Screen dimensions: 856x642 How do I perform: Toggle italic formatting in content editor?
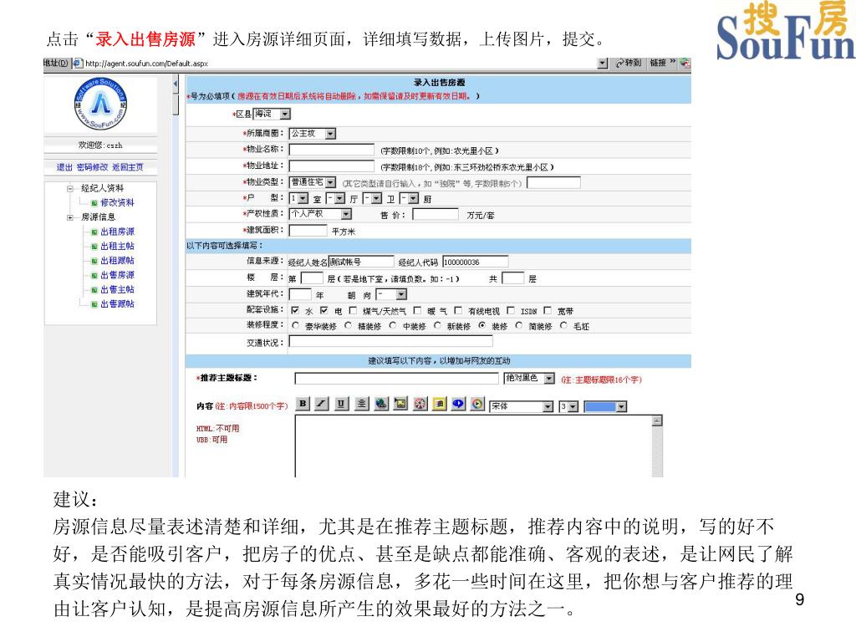[322, 404]
